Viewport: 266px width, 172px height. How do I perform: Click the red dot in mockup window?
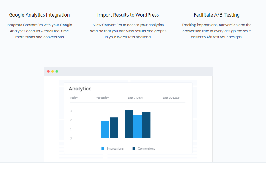(48, 72)
